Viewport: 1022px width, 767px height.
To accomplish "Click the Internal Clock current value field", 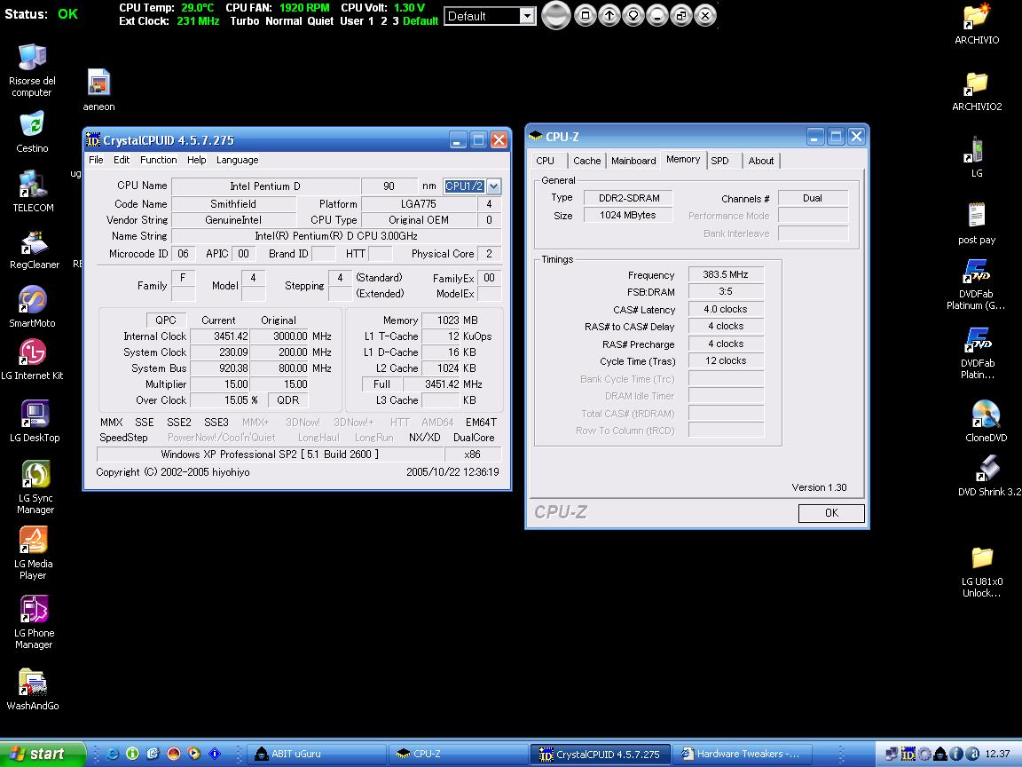I will coord(218,336).
